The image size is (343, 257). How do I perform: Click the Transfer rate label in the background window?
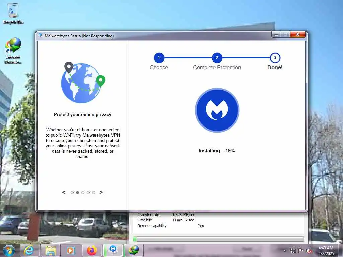pyautogui.click(x=148, y=215)
